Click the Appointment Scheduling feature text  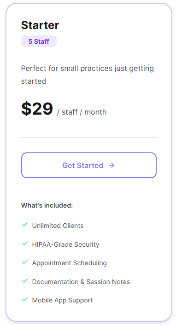pyautogui.click(x=69, y=263)
